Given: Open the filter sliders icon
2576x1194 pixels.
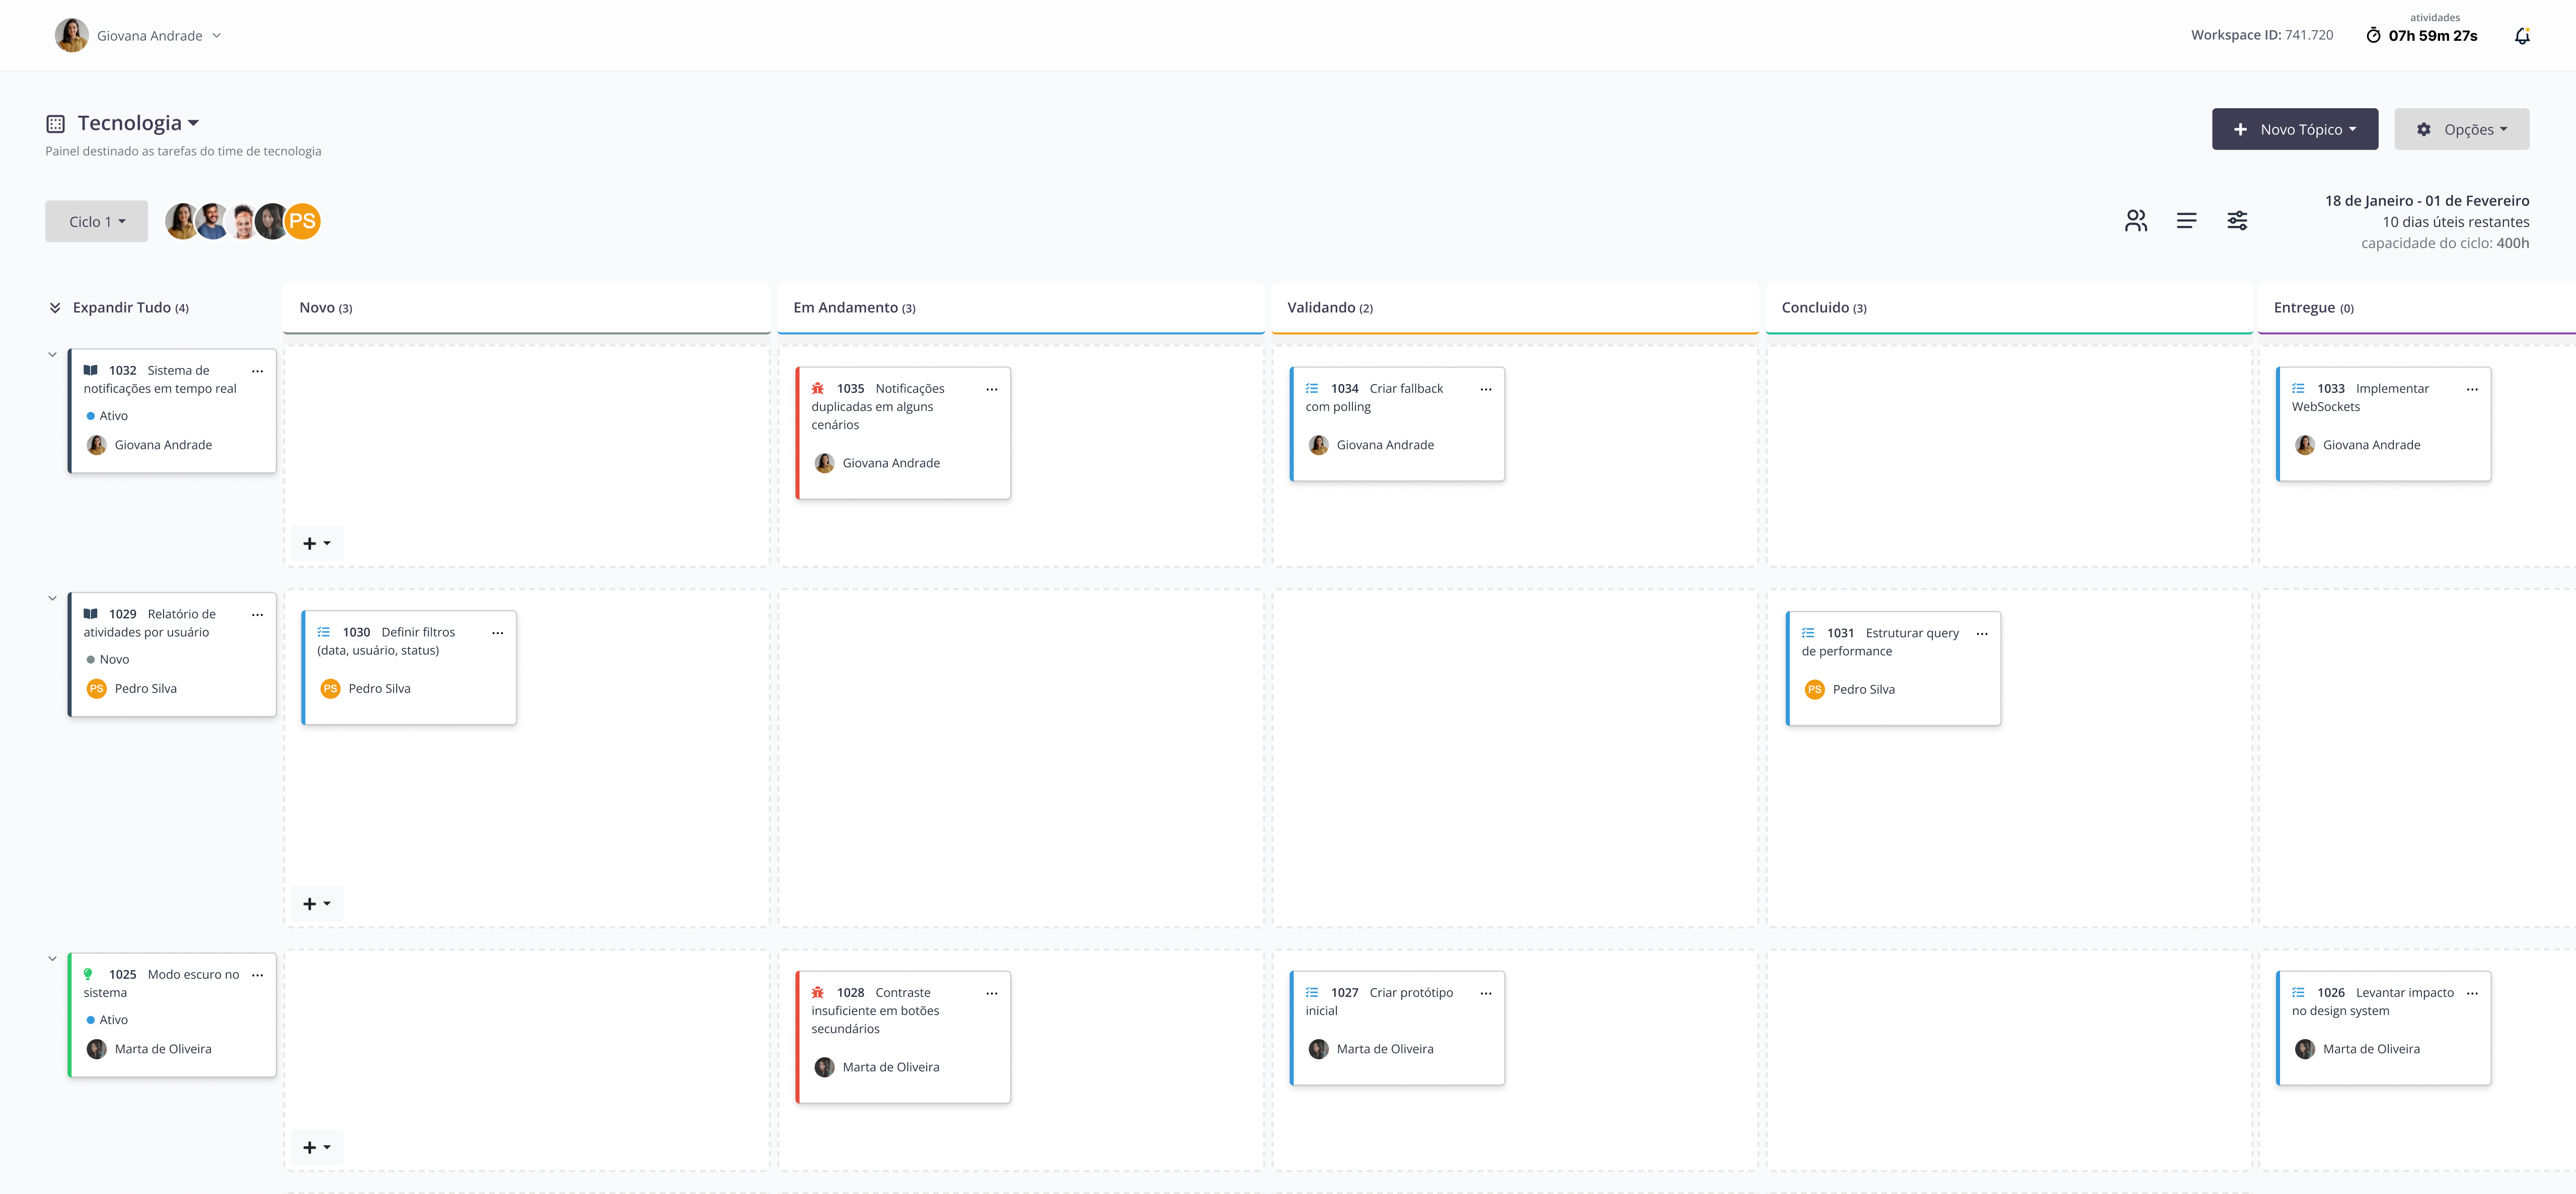Looking at the screenshot, I should coord(2237,221).
